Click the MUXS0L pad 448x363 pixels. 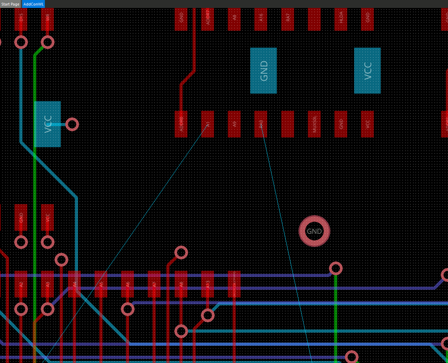coord(314,124)
